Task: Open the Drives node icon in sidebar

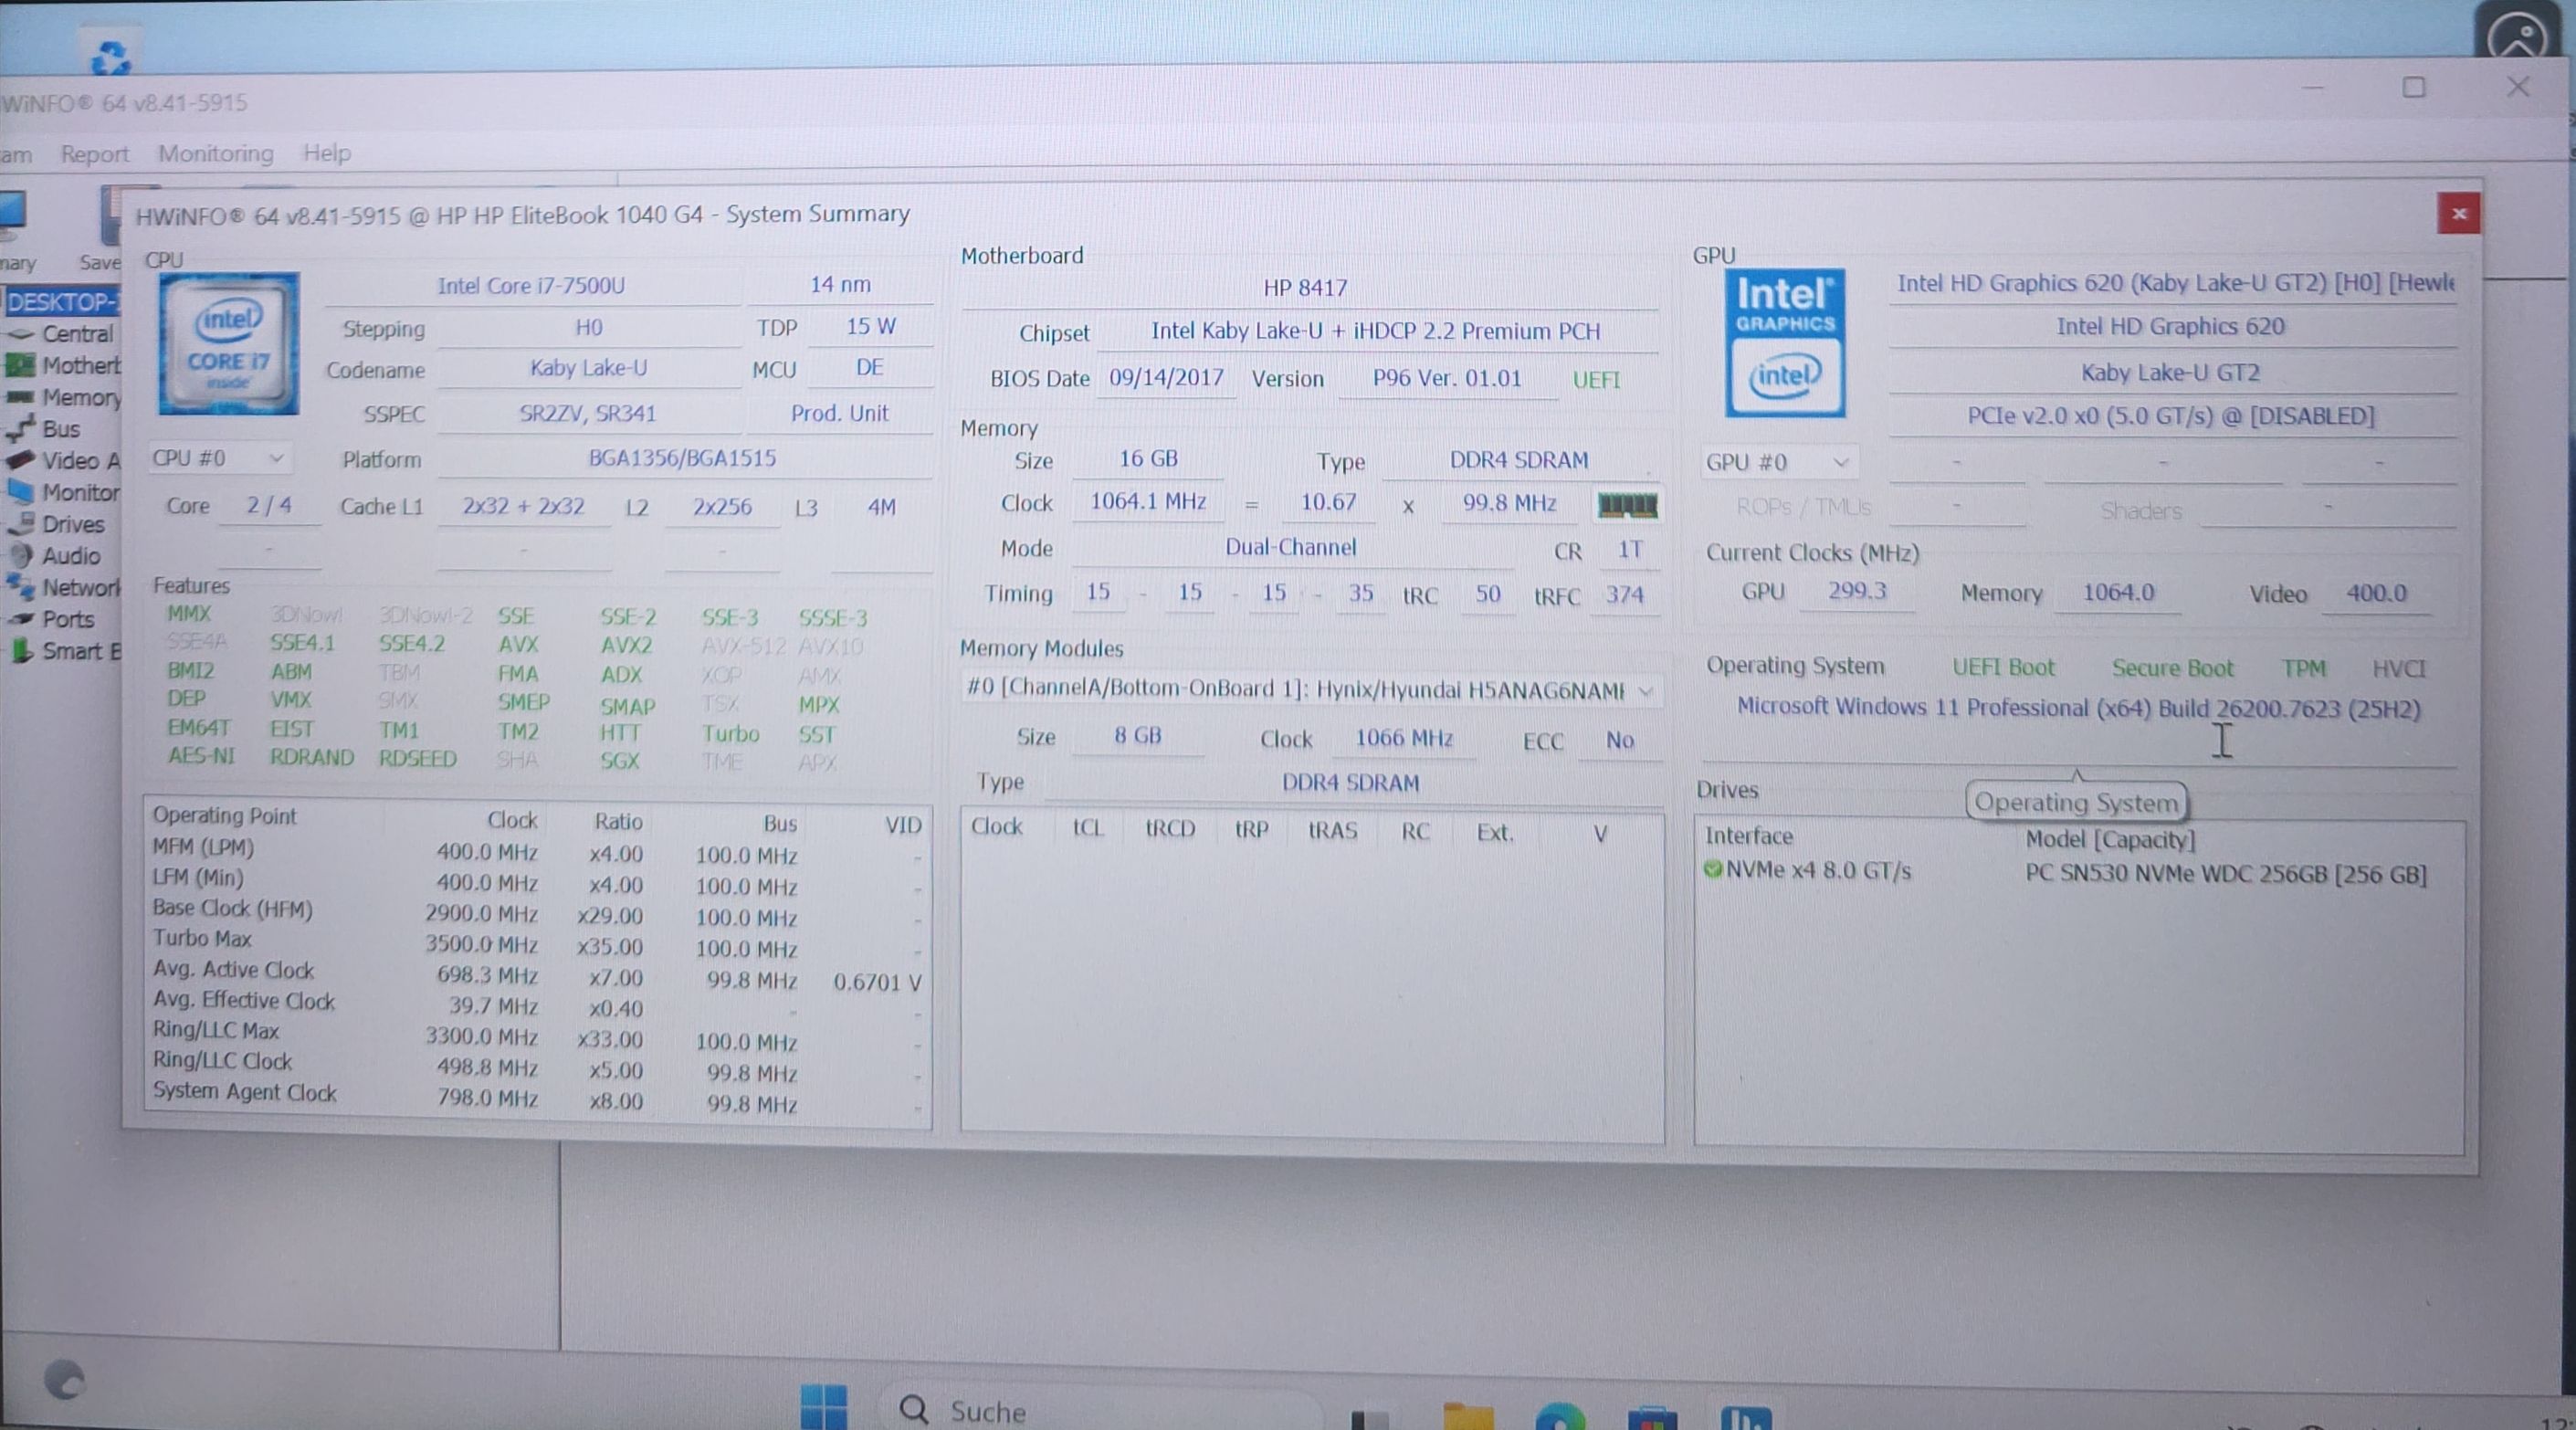Action: tap(20, 523)
